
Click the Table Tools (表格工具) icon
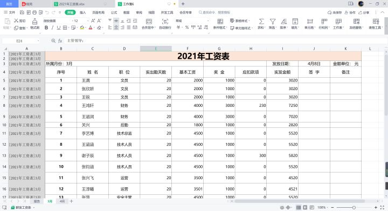[x=376, y=22]
